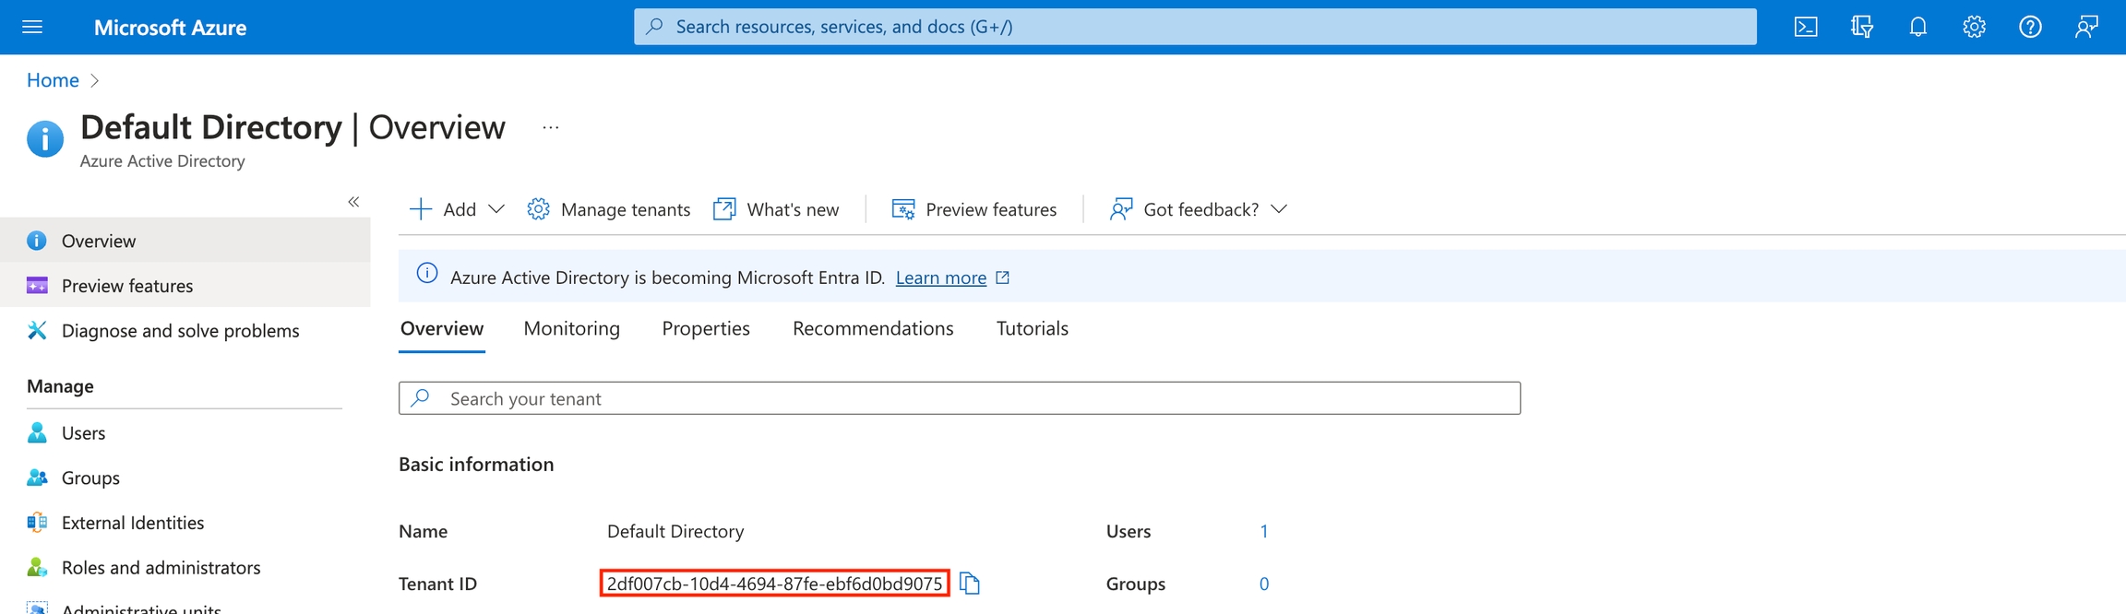The image size is (2126, 614).
Task: Open Overview in the left sidebar
Action: [x=185, y=241]
